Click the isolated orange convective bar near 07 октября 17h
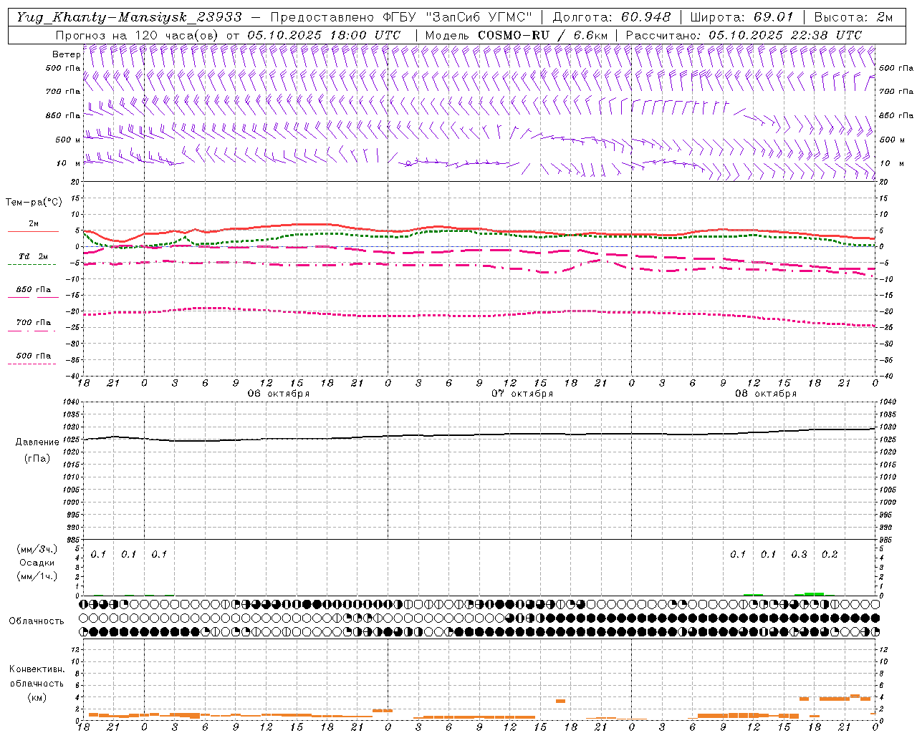 (560, 701)
